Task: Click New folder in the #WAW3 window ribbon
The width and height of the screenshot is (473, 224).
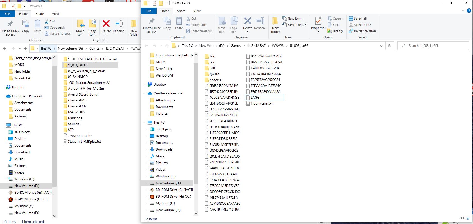Action: pos(134,28)
